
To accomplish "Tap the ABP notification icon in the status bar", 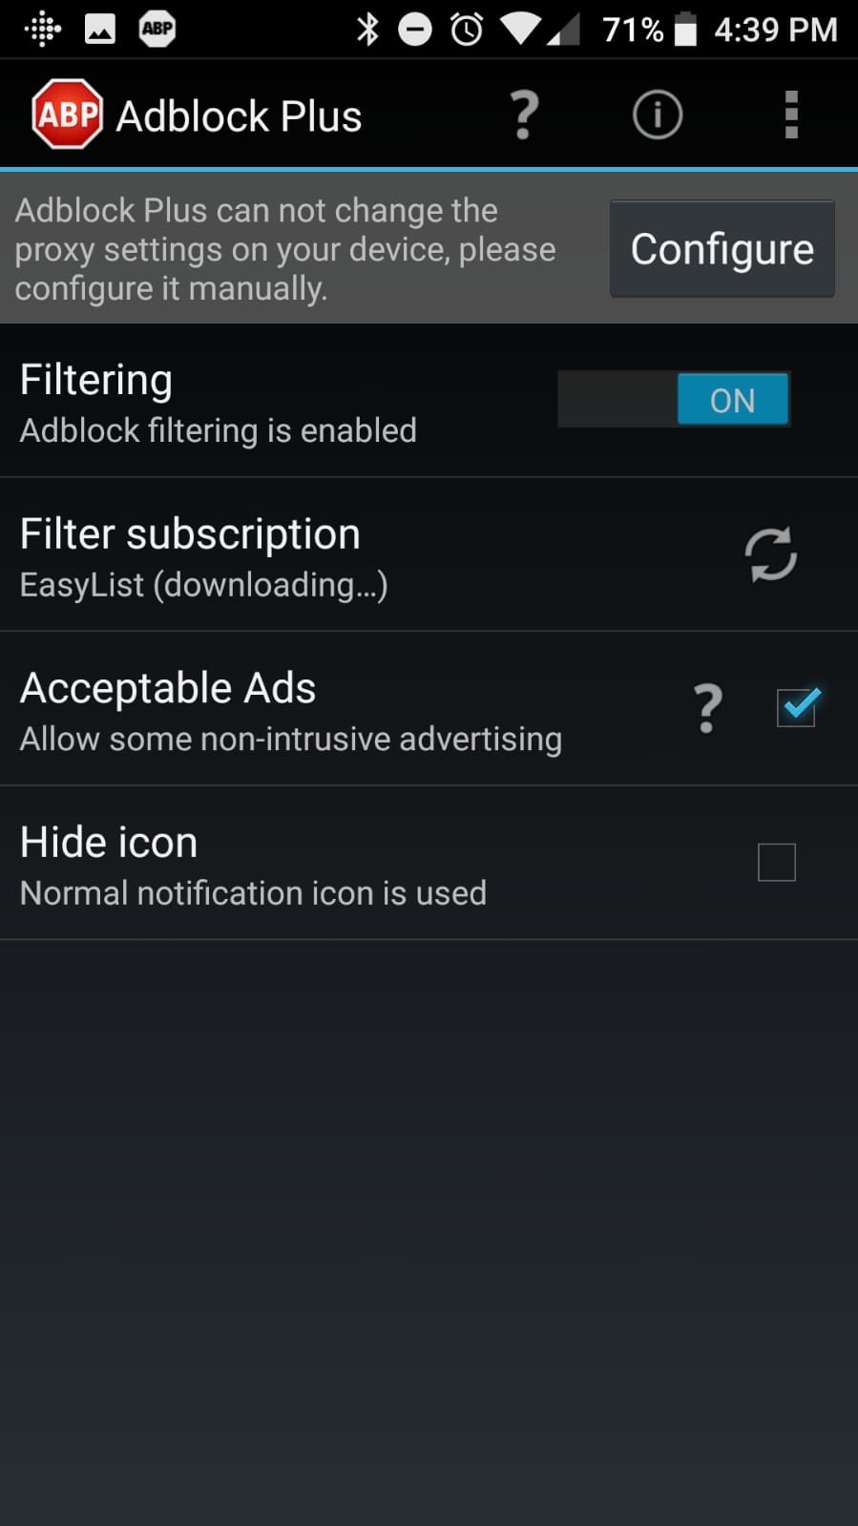I will [157, 30].
